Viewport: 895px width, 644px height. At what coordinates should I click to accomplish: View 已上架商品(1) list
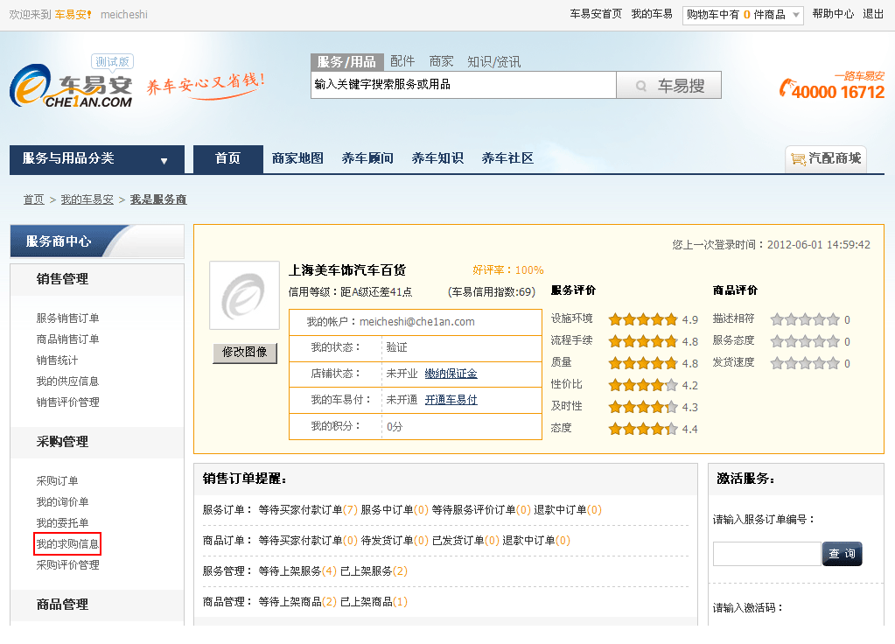point(374,602)
